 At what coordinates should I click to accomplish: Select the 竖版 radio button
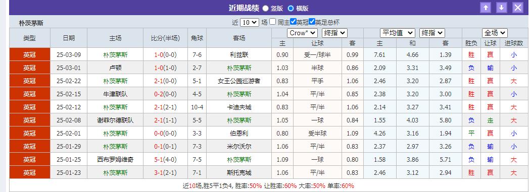(265, 9)
